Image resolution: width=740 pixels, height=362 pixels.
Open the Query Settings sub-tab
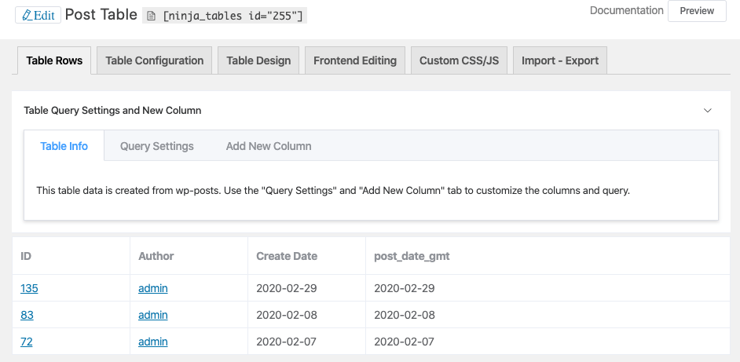(157, 146)
